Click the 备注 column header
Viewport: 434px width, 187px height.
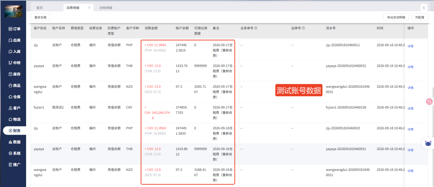[216, 28]
